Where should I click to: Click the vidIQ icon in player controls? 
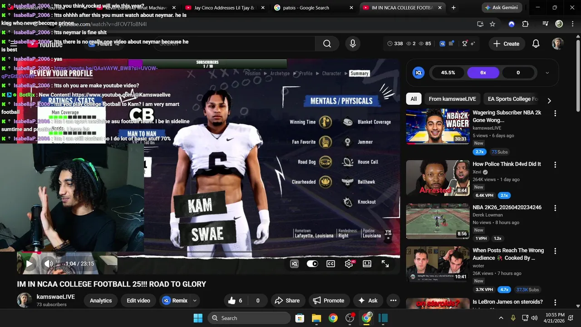tap(294, 264)
